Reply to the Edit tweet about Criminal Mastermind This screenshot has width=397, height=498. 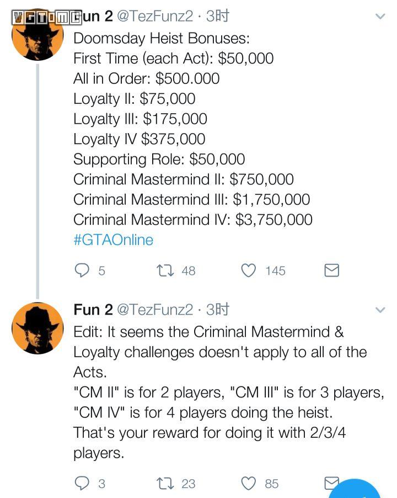[x=82, y=483]
